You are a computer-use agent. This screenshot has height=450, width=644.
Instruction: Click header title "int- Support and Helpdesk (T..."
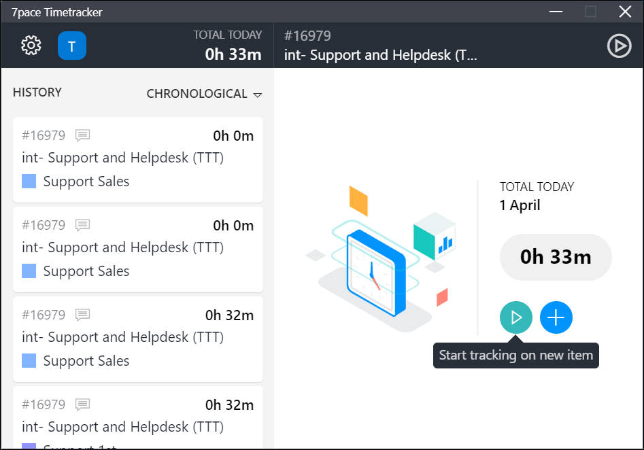(381, 55)
